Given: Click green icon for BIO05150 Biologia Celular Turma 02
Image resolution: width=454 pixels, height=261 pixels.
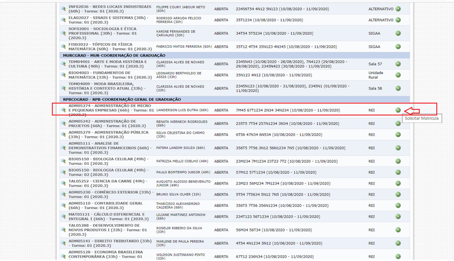Looking at the screenshot, I should pos(398,173).
